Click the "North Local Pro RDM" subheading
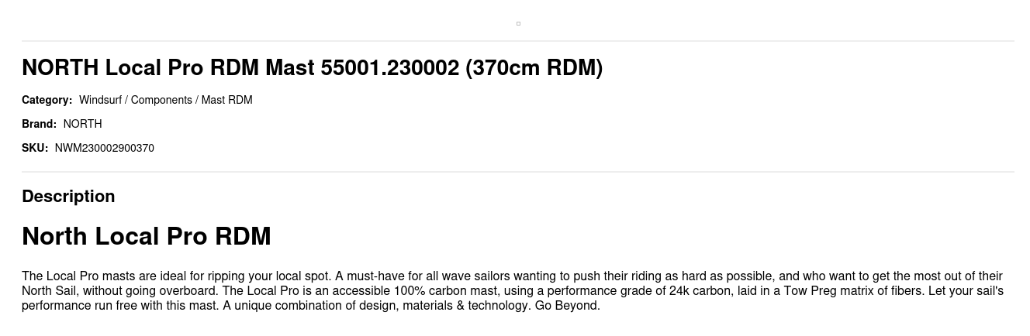1030x336 pixels. click(x=146, y=236)
